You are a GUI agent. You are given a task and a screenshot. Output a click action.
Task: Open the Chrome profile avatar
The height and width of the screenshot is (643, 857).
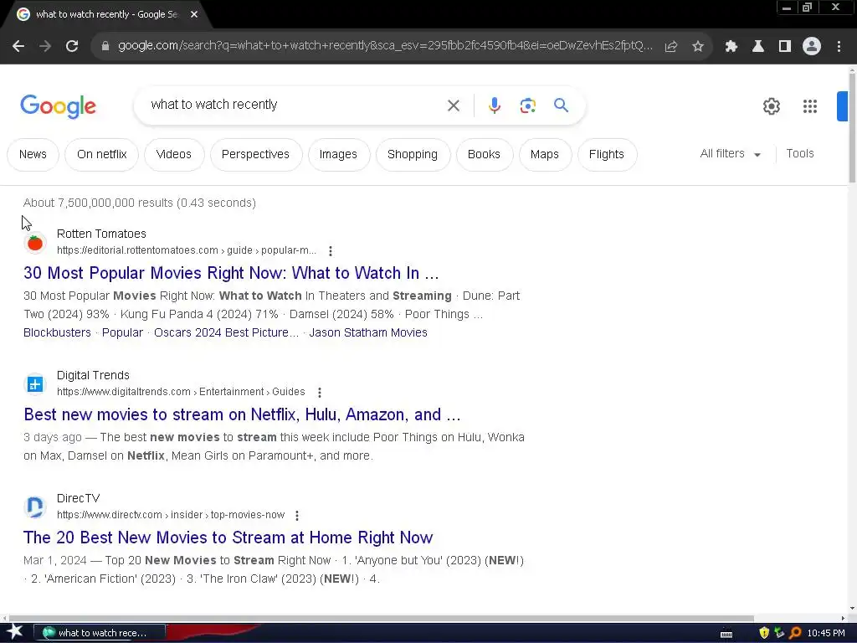click(812, 47)
